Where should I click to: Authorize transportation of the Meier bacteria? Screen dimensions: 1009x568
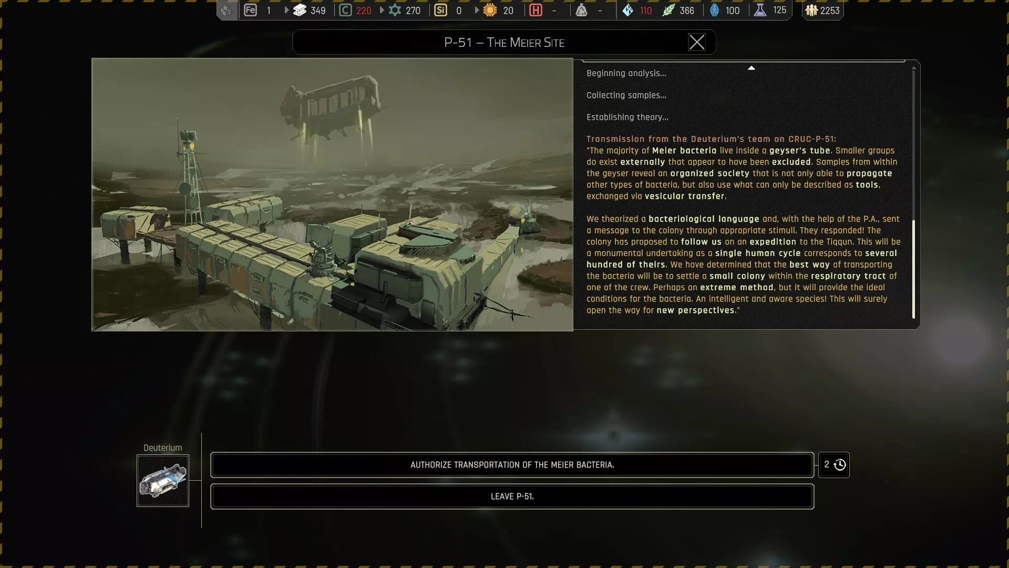point(512,465)
